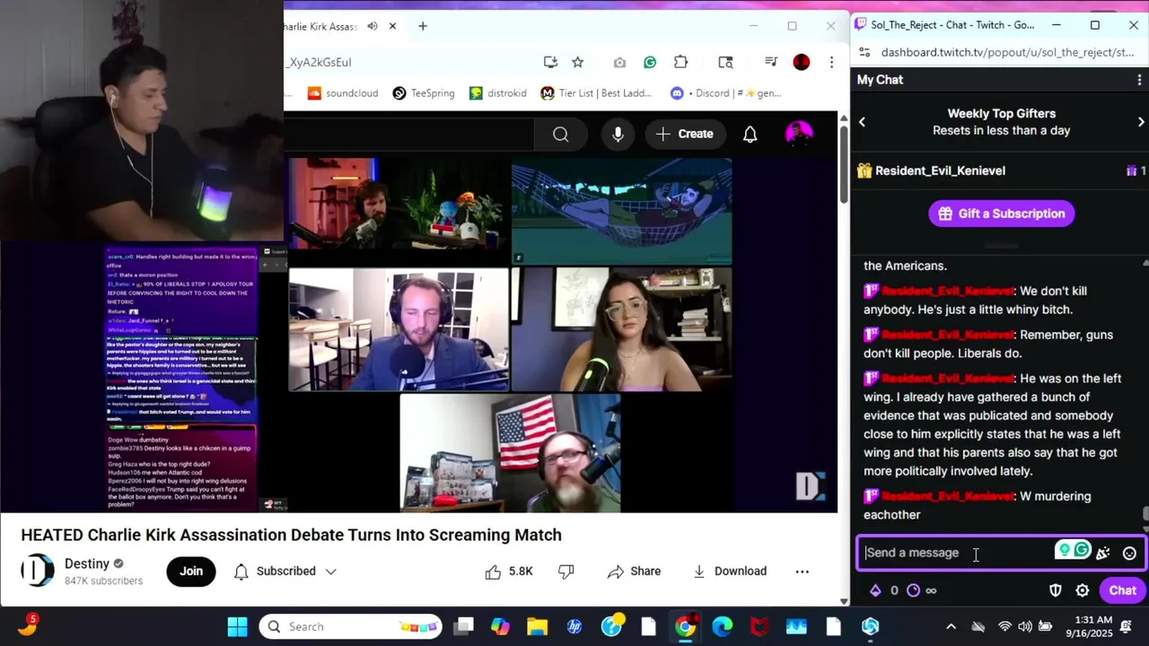Join the Destiny channel membership

[x=191, y=572]
